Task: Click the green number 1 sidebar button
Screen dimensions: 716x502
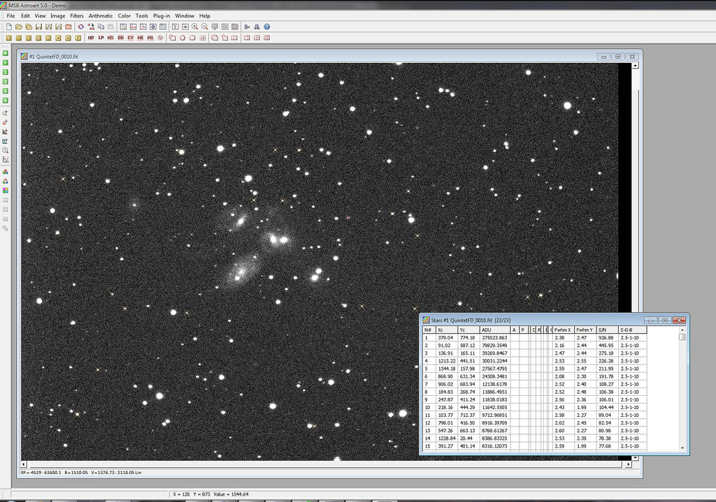Action: point(6,73)
